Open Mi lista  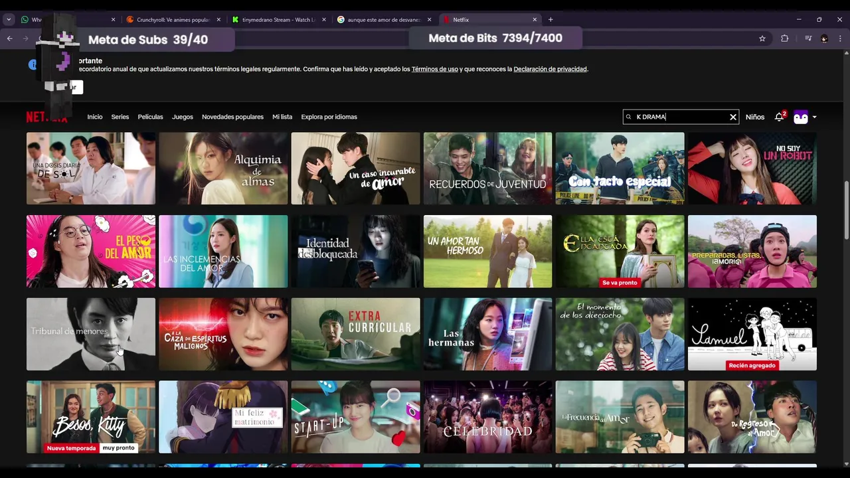pos(282,117)
